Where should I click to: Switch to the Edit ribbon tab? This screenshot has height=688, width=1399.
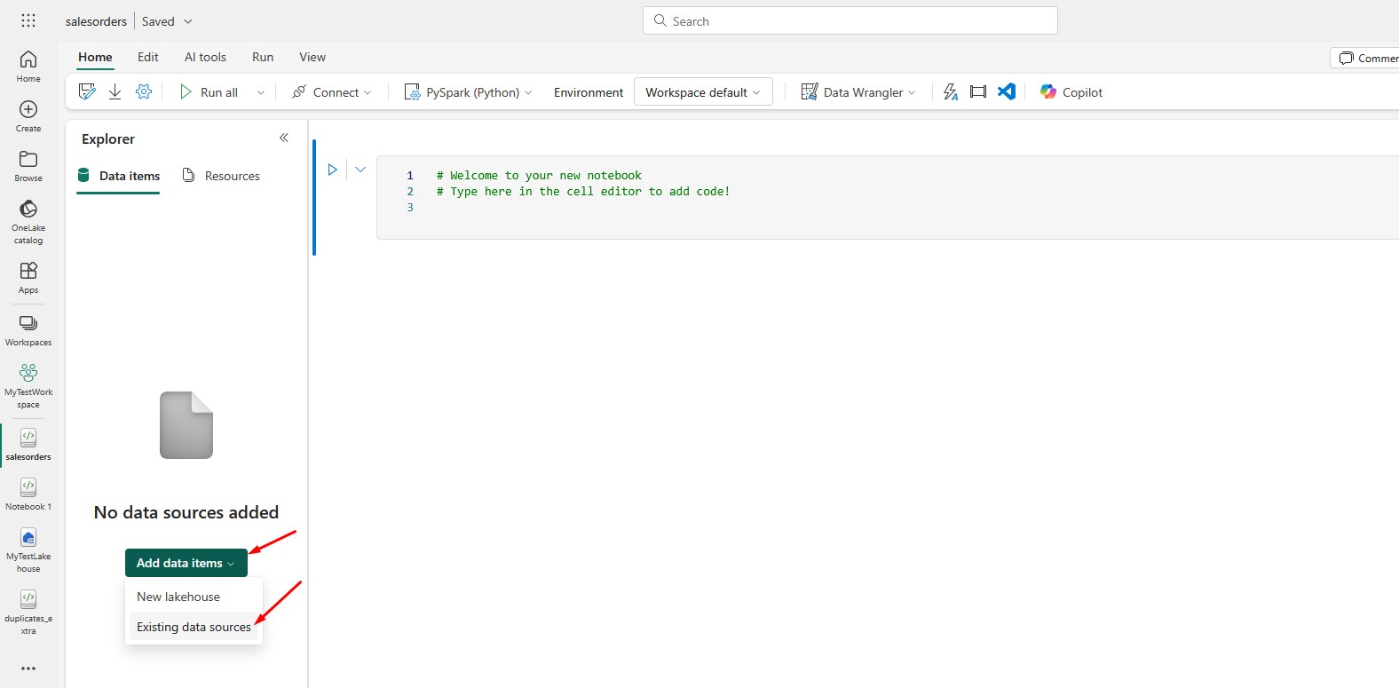coord(148,57)
